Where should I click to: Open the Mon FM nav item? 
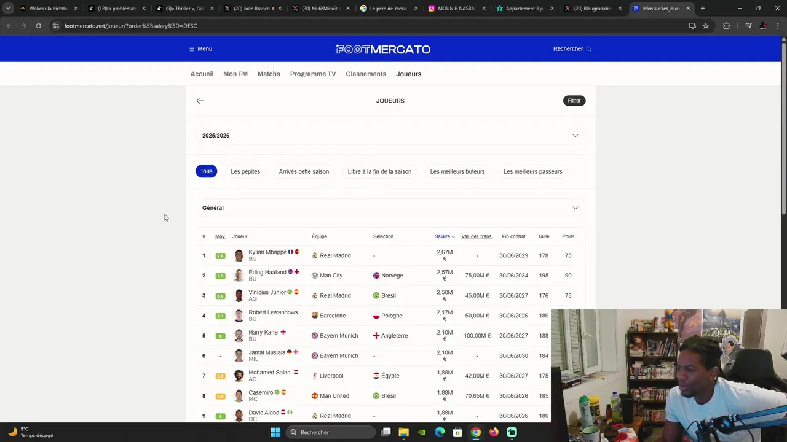(x=235, y=74)
